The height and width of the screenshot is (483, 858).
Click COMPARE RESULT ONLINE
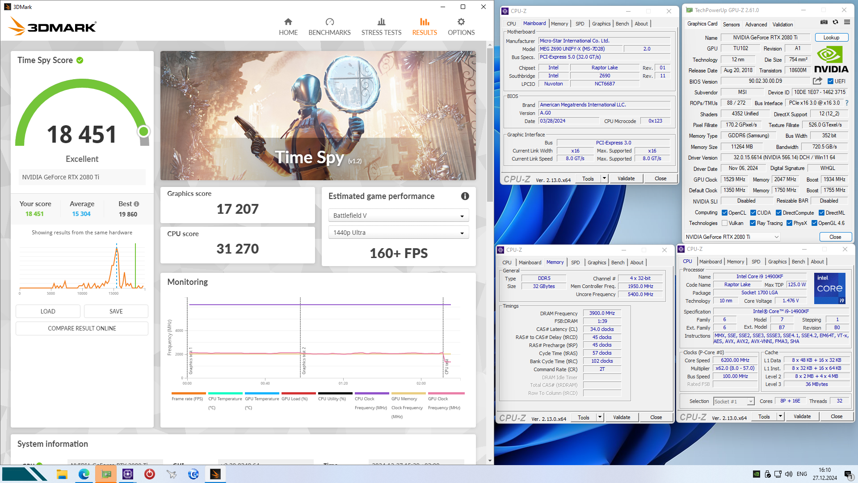pos(82,328)
